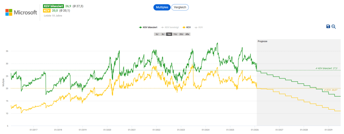
Task: Click the save chart icon
Action: point(328,26)
